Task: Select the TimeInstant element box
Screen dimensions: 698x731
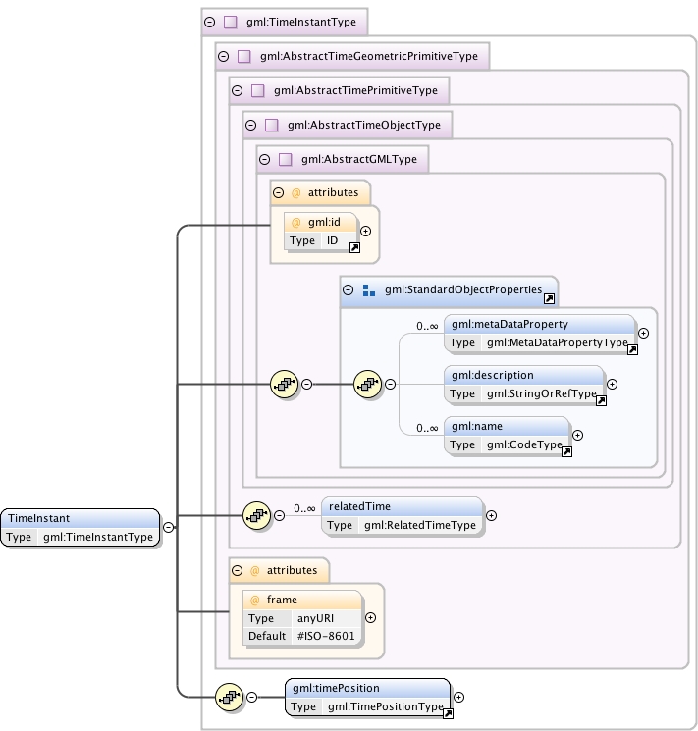Action: (81, 527)
